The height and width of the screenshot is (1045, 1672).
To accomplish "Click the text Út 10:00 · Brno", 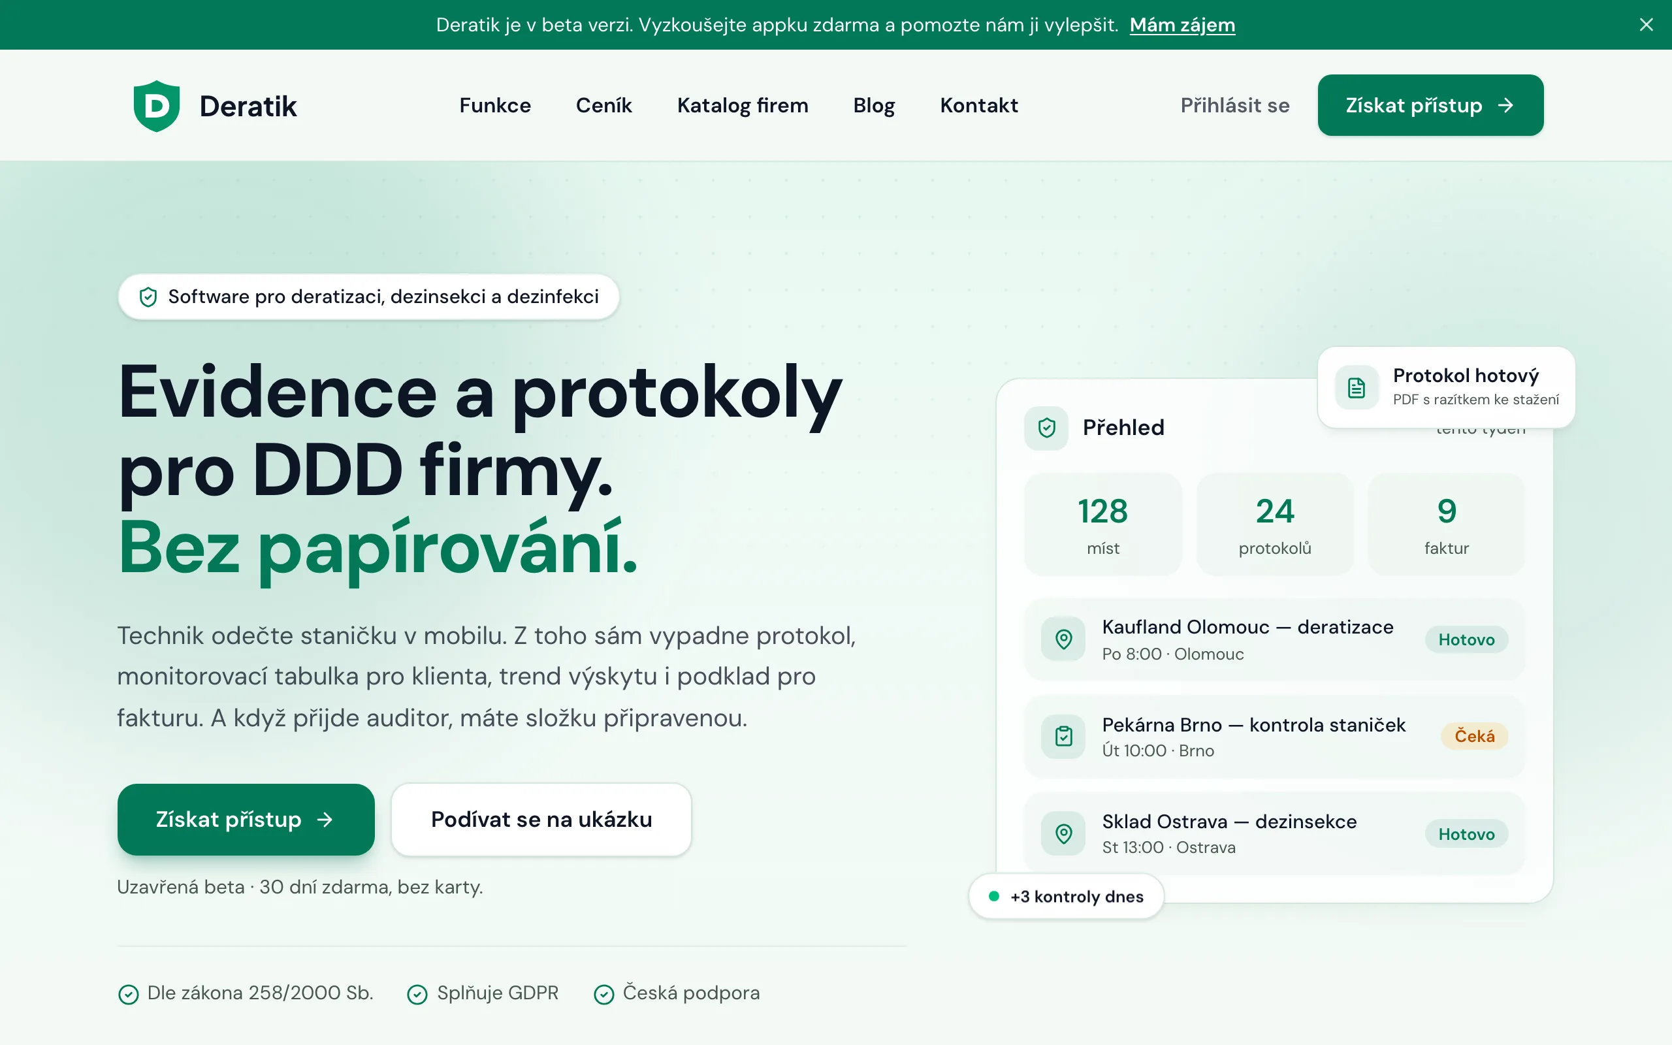I will click(1158, 750).
